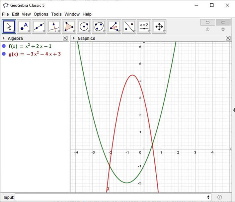Open the Tools menu
Image resolution: width=235 pixels, height=202 pixels.
pyautogui.click(x=56, y=14)
